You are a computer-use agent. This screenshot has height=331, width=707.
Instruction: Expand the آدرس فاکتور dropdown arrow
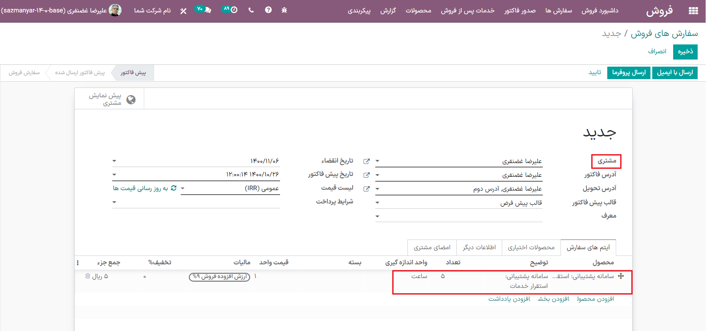pyautogui.click(x=378, y=175)
